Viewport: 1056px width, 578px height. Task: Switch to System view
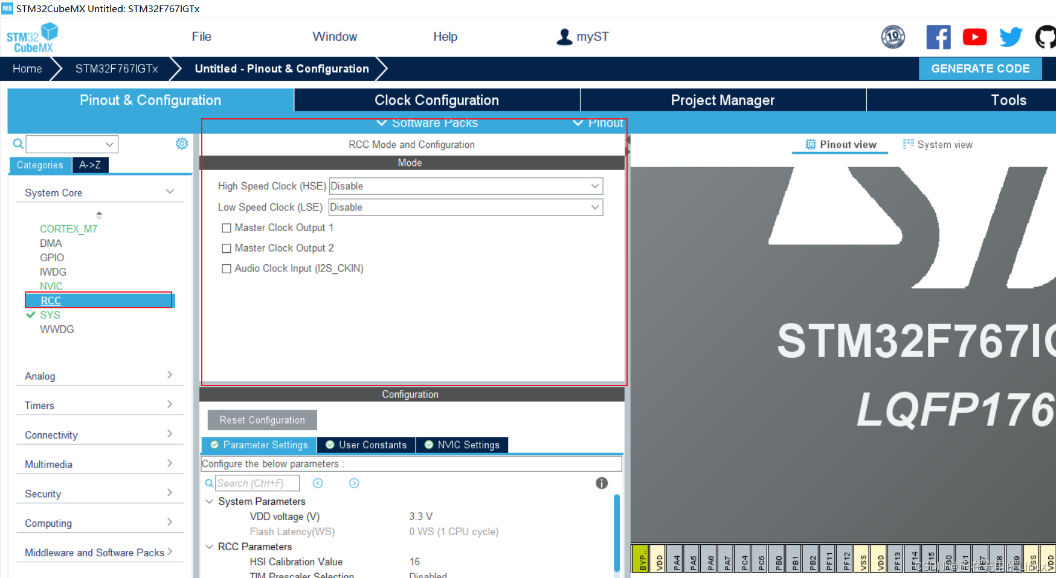938,145
